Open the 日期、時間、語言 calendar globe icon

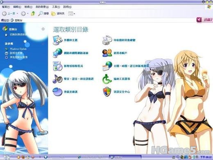click(x=107, y=66)
